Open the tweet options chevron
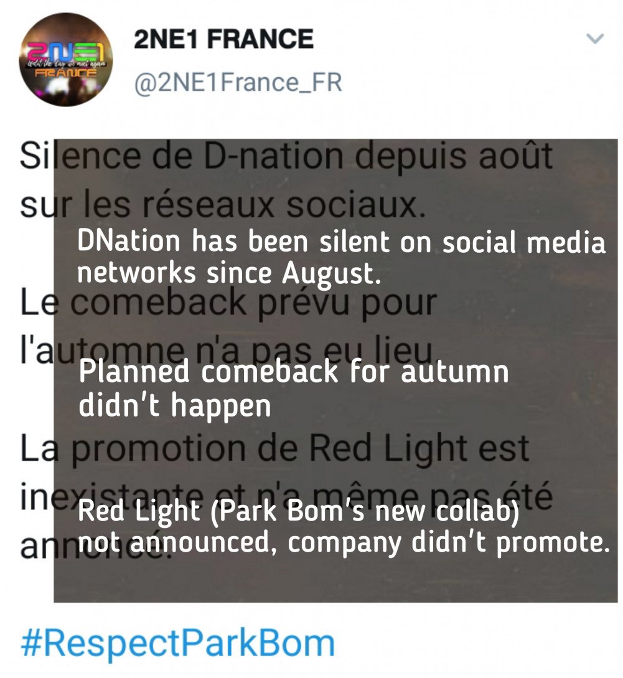The height and width of the screenshot is (678, 623). (596, 39)
